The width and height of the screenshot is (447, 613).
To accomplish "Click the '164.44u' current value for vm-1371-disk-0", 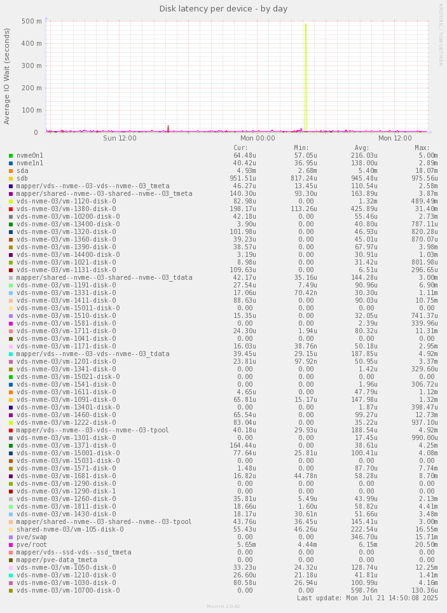I will tap(243, 446).
